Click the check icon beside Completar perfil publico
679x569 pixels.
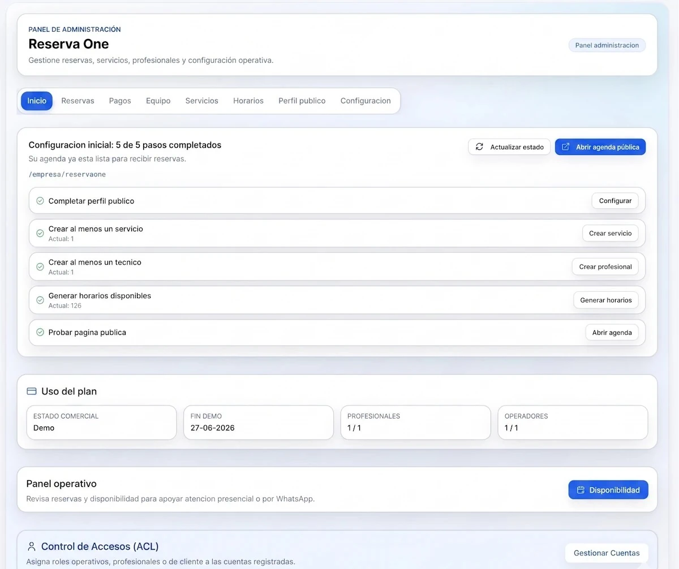(40, 201)
